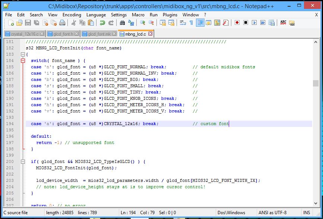Toggle the Word Wrap toolbar button
Screen dimensions: 323x219
[x=183, y=23]
